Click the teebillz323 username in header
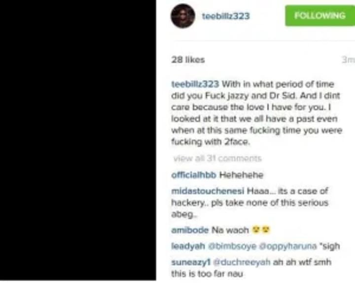The image size is (355, 283). tap(226, 16)
